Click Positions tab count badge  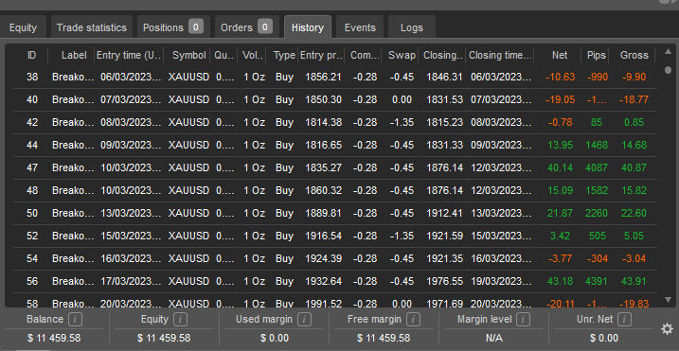[196, 26]
